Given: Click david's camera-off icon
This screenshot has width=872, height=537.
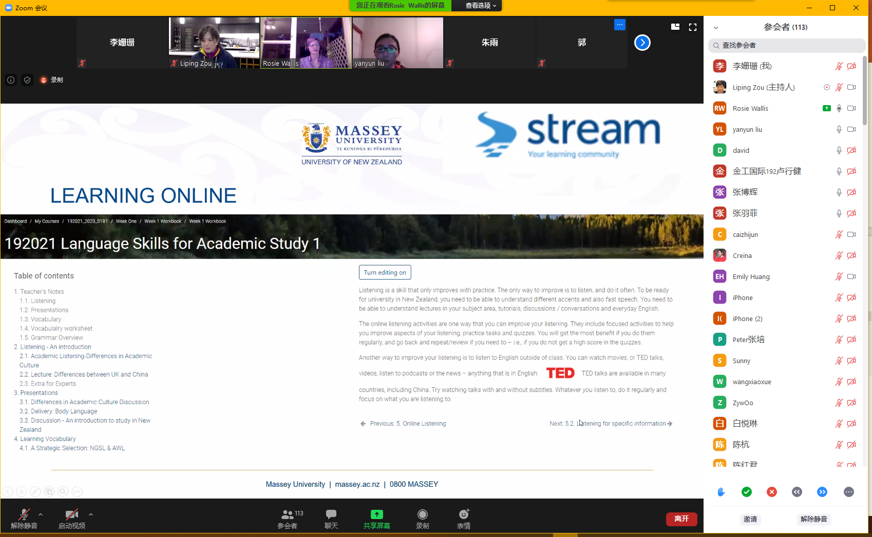Looking at the screenshot, I should (851, 150).
